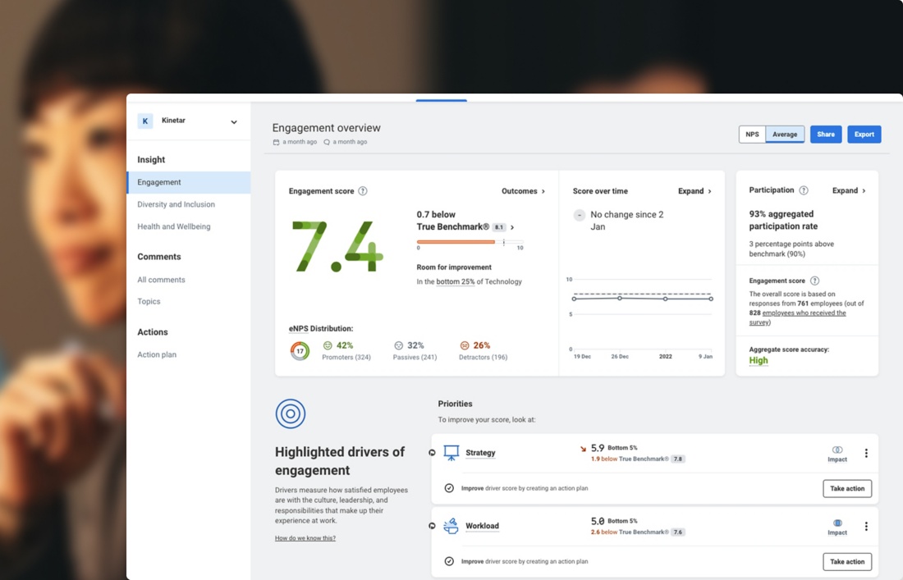Go to Action plan in sidebar

tap(157, 354)
